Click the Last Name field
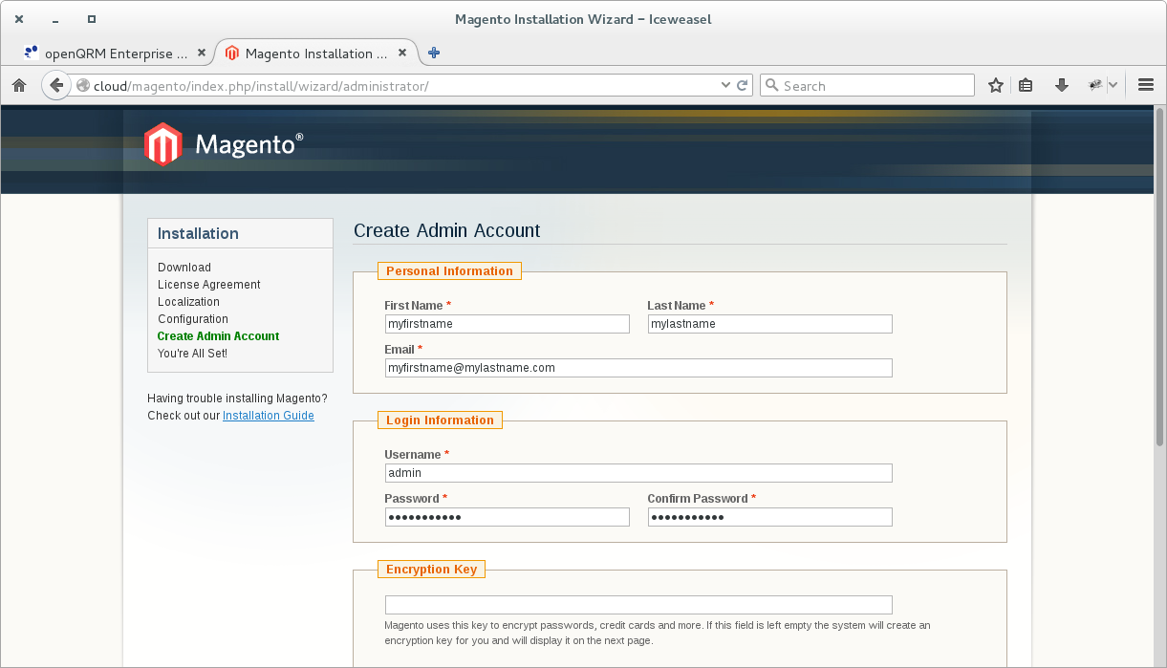Screen dimensions: 1167x668 (770, 324)
